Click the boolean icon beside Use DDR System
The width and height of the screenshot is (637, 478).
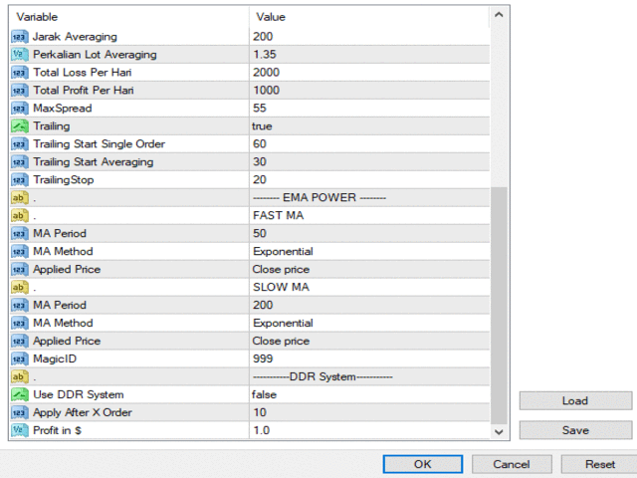19,394
